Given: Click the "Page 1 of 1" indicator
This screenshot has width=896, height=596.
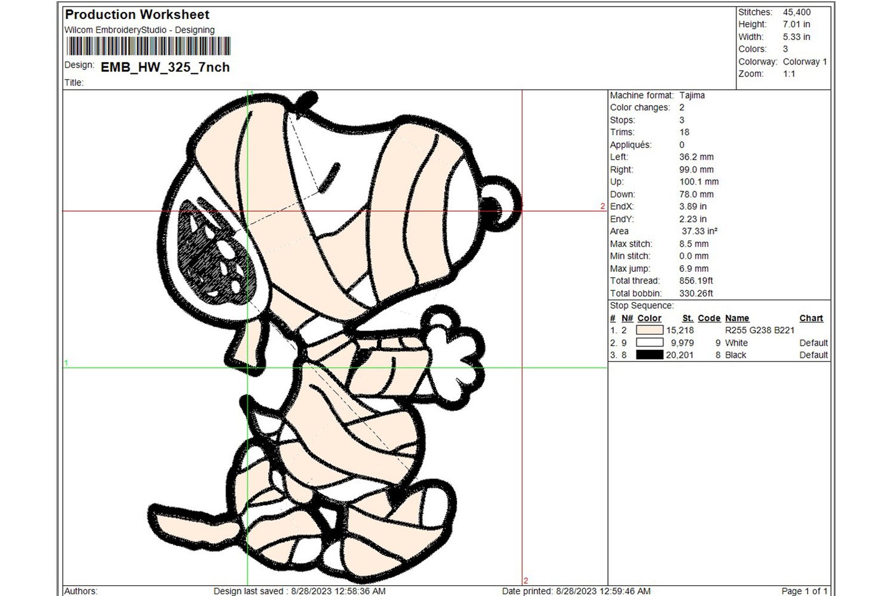Looking at the screenshot, I should tap(804, 591).
